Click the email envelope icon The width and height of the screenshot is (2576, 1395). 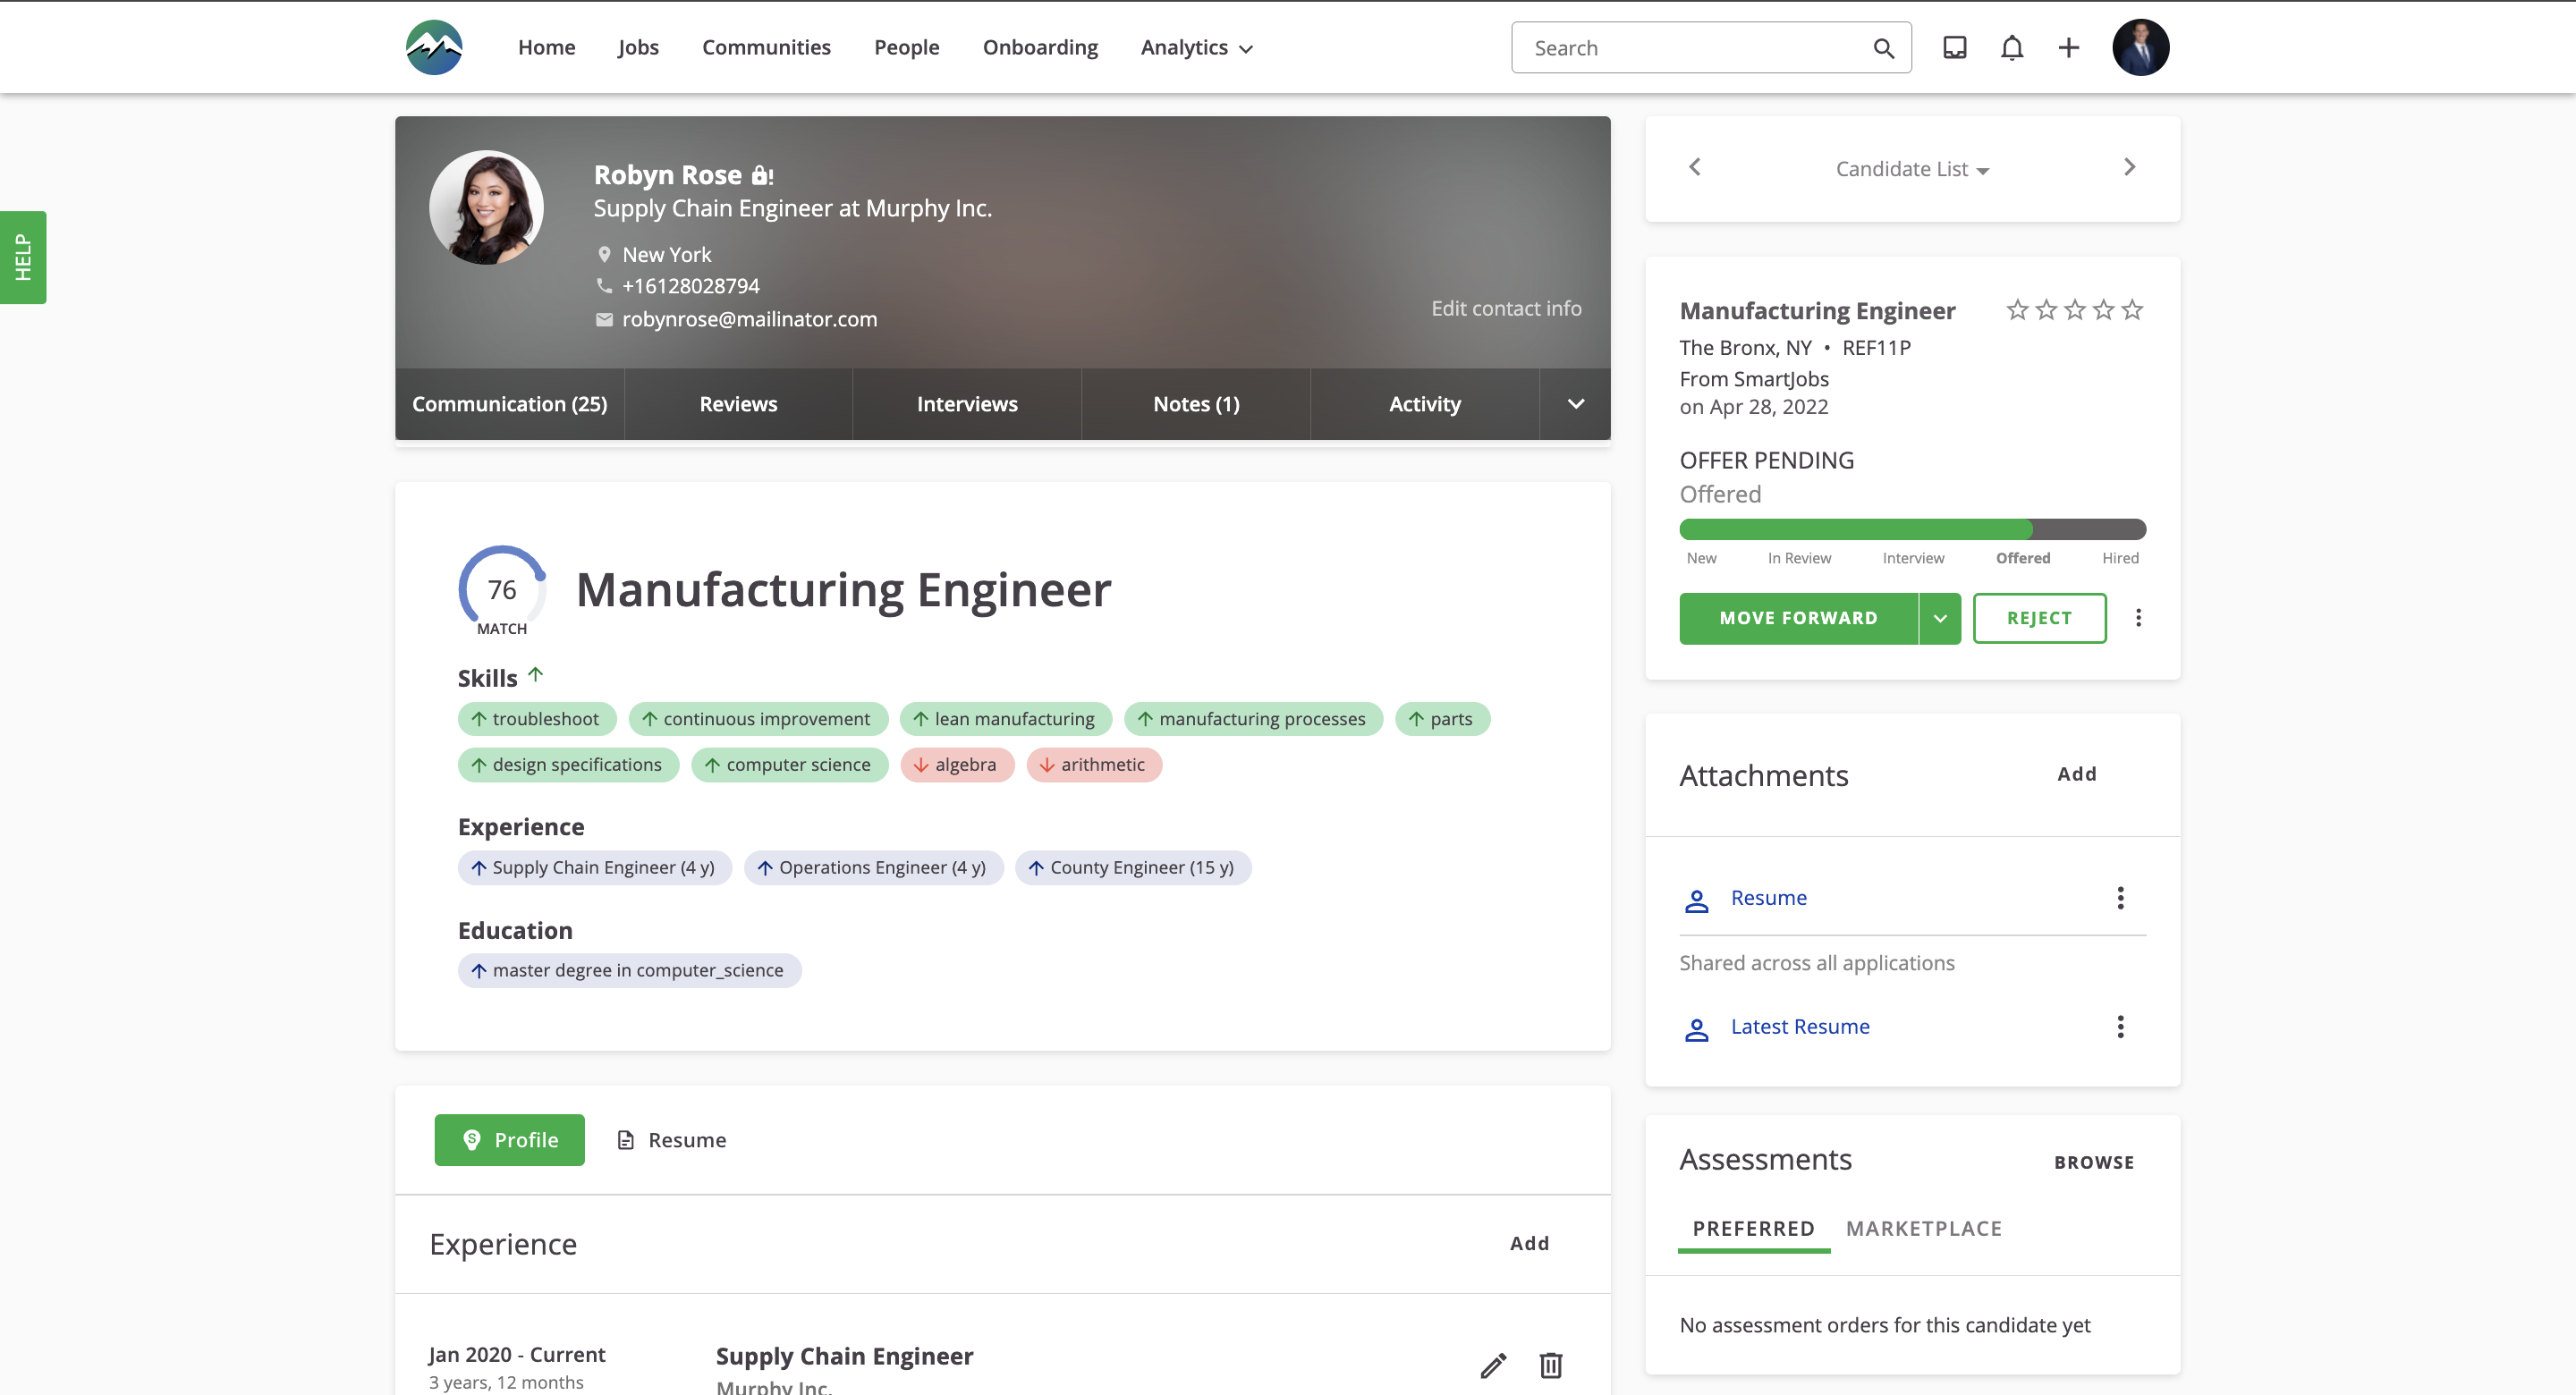(x=604, y=320)
